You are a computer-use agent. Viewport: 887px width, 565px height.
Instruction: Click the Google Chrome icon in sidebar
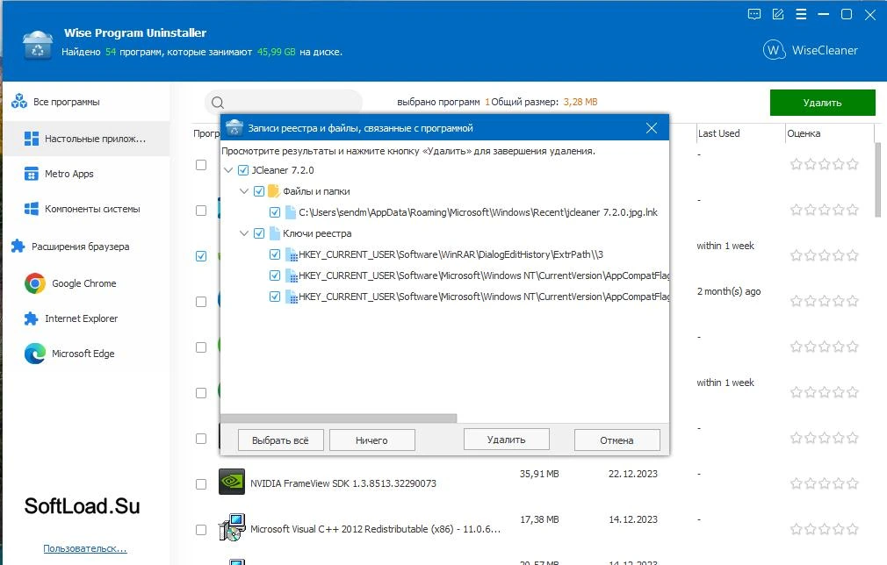[35, 283]
